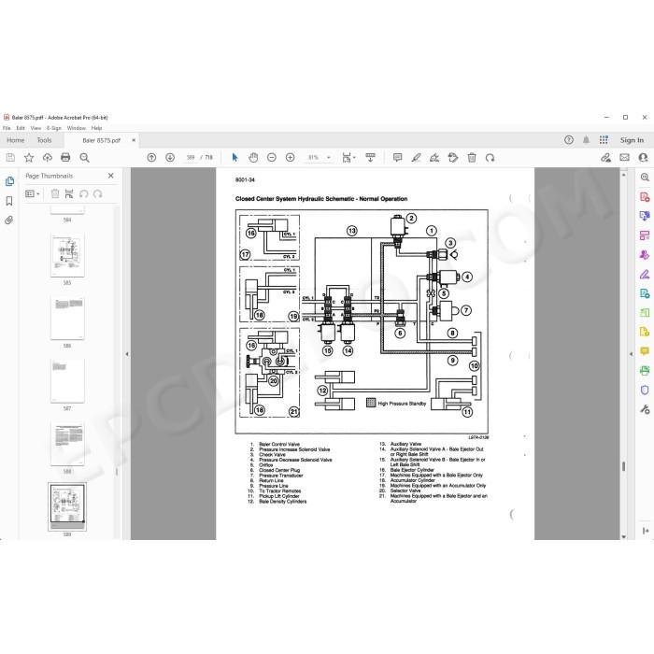Go to previous page arrow
Screen dimensions: 654x654
pyautogui.click(x=151, y=158)
